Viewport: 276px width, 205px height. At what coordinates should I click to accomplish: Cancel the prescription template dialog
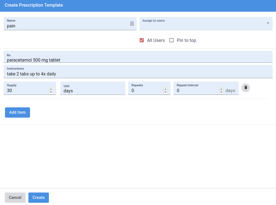point(15,198)
